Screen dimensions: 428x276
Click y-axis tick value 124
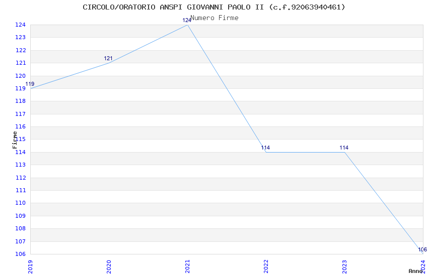point(21,25)
